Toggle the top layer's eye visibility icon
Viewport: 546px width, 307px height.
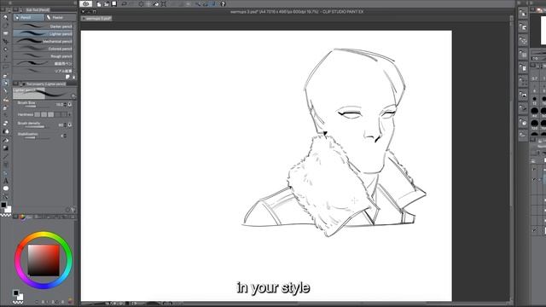pos(535,169)
